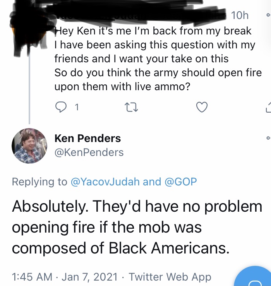Open the 1:45 AM Jan 7, 2021 timestamp
This screenshot has width=271, height=286.
65,277
